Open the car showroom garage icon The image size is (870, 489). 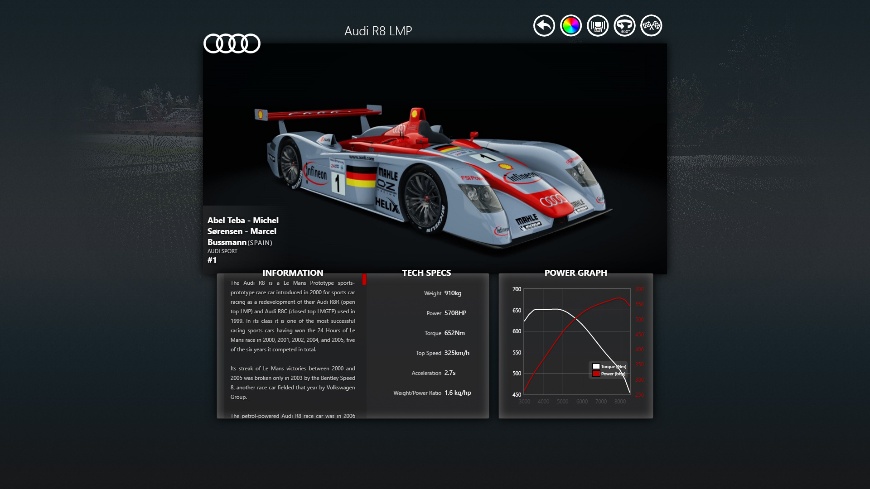click(598, 26)
